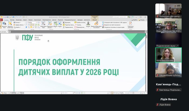Switch to the Коментар ribbon tab
This screenshot has height=111, width=189.
pos(19,20)
